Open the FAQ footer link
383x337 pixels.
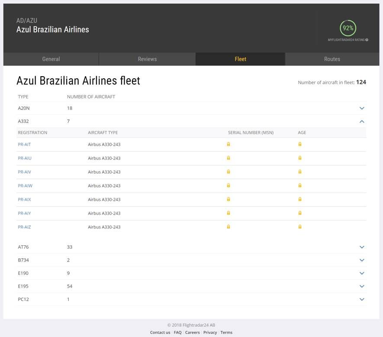pos(177,332)
